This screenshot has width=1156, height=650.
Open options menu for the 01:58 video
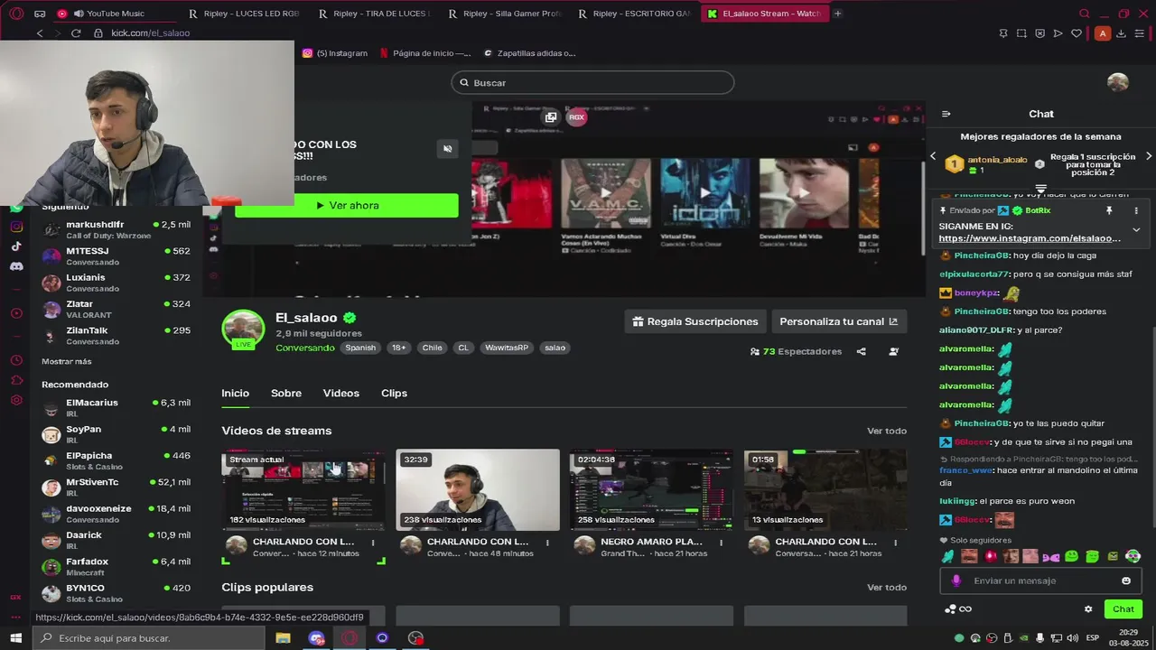coord(895,543)
